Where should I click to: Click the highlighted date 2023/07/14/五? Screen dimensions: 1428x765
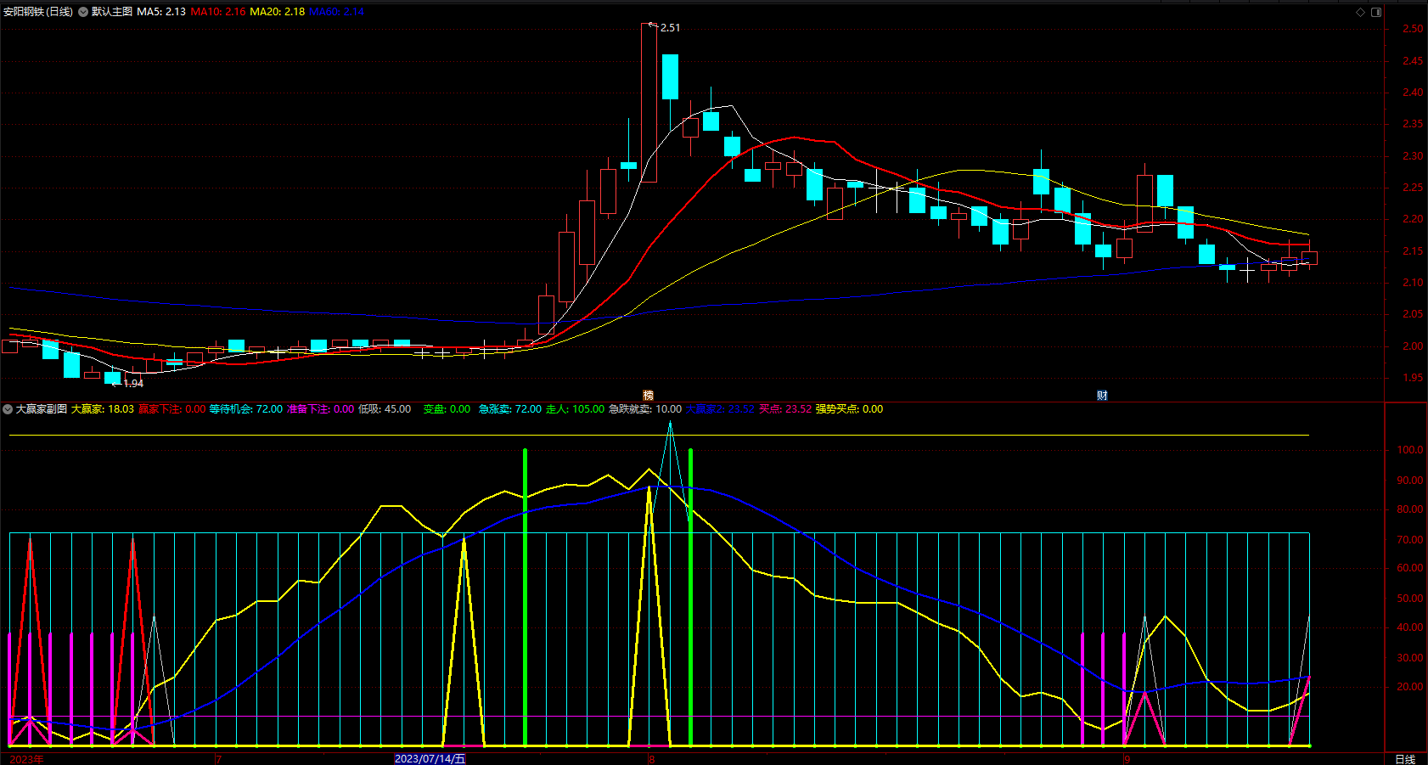[x=430, y=759]
